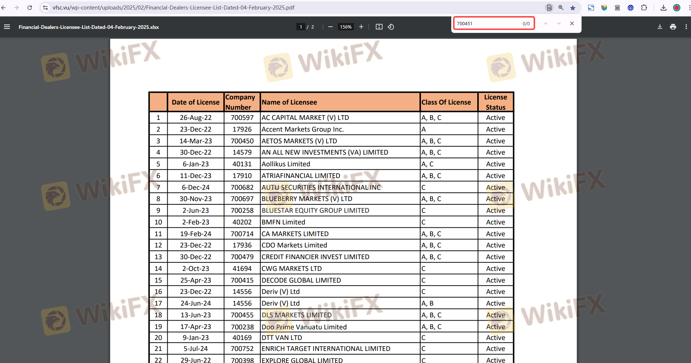Zoom out the PDF with minus button
691x363 pixels.
pyautogui.click(x=330, y=27)
